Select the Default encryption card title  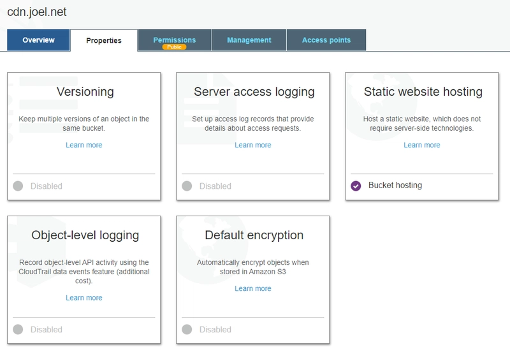point(254,235)
